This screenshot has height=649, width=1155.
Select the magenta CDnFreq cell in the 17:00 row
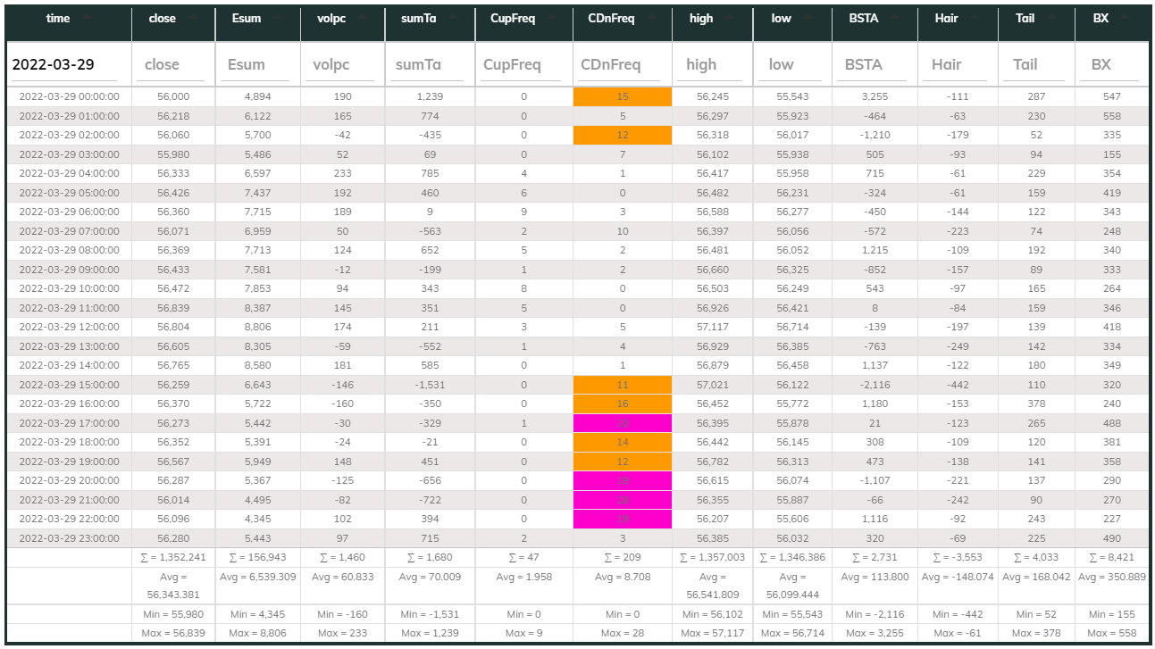coord(623,423)
